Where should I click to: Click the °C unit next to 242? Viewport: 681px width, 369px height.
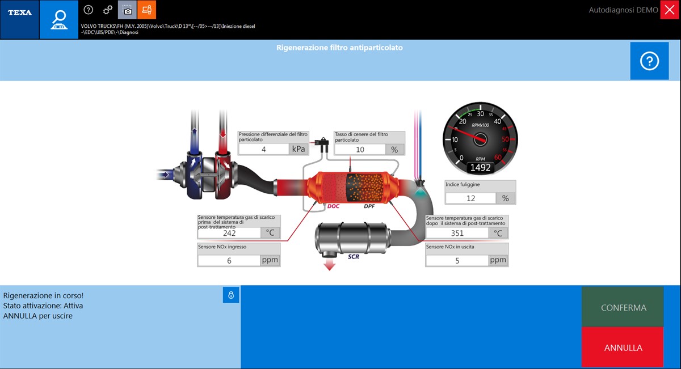coord(270,232)
